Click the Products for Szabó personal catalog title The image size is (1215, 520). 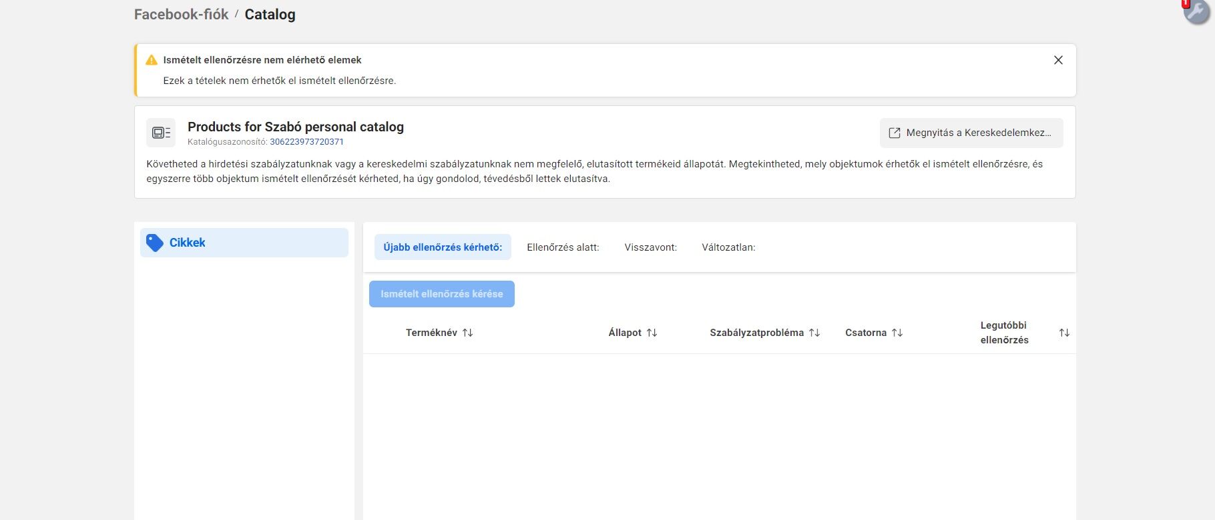pyautogui.click(x=296, y=127)
